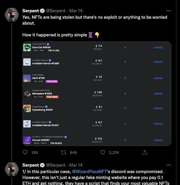Click the 4294BC address in the Cool Cat row
The height and width of the screenshot is (185, 180).
tap(158, 47)
